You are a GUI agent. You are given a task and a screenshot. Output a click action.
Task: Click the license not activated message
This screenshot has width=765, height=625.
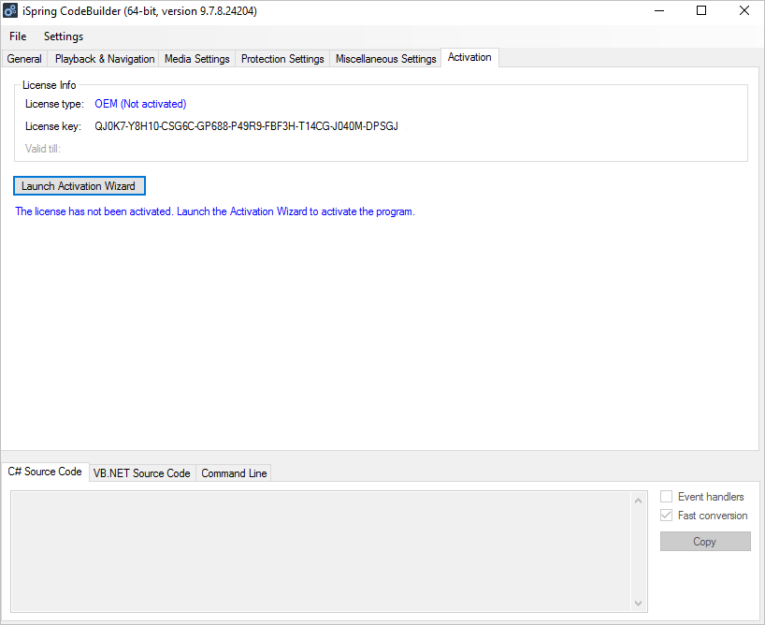coord(215,211)
